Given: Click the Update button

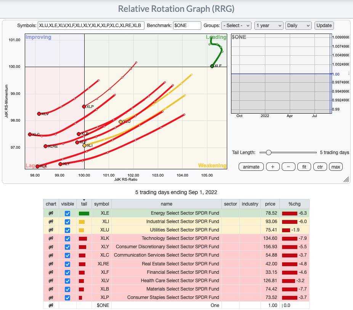Looking at the screenshot, I should [324, 26].
